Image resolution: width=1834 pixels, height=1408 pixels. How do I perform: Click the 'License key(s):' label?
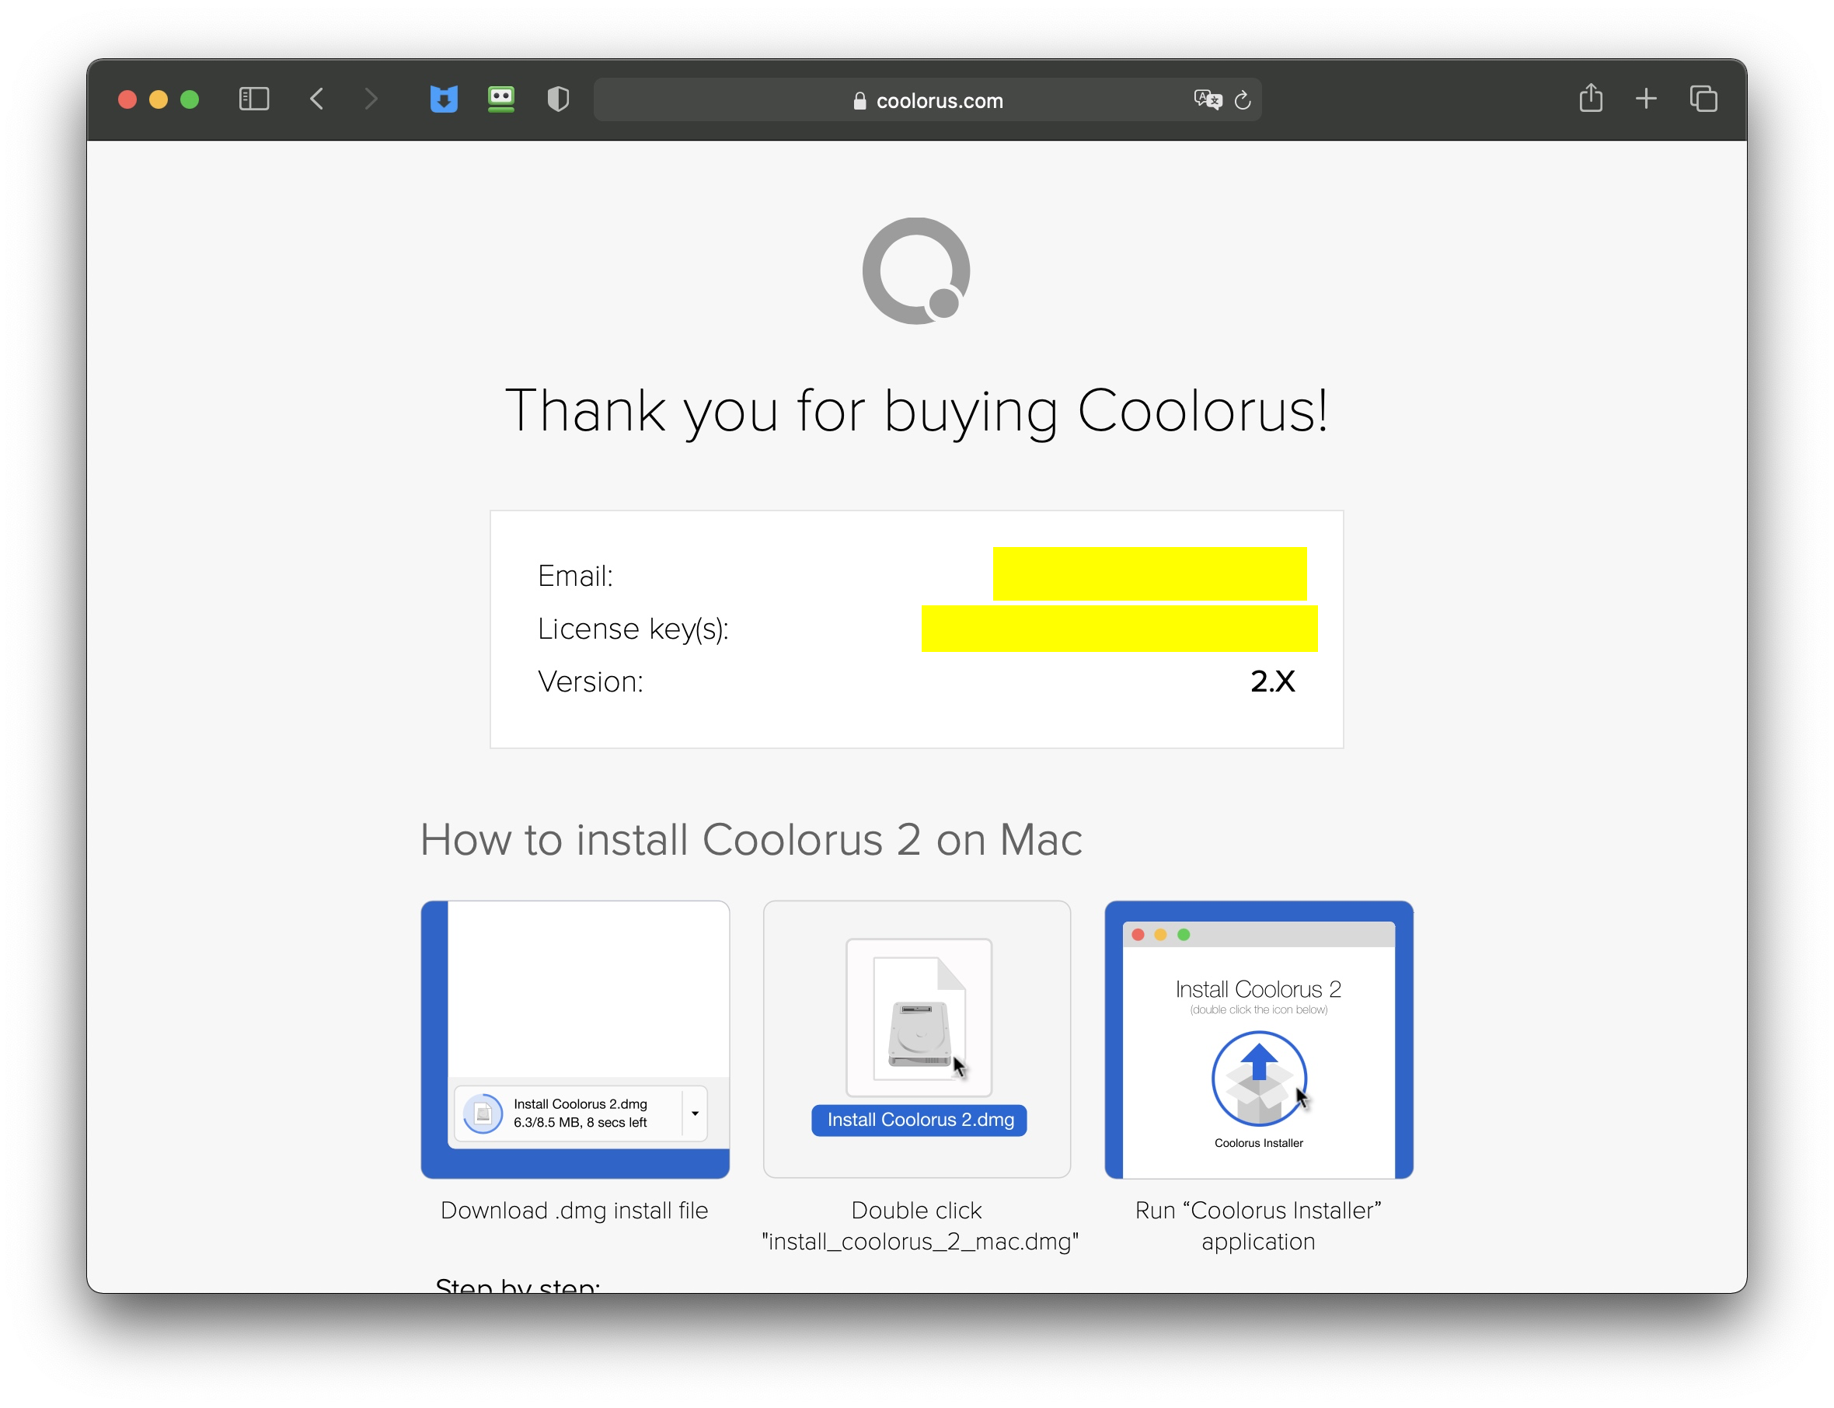[633, 629]
